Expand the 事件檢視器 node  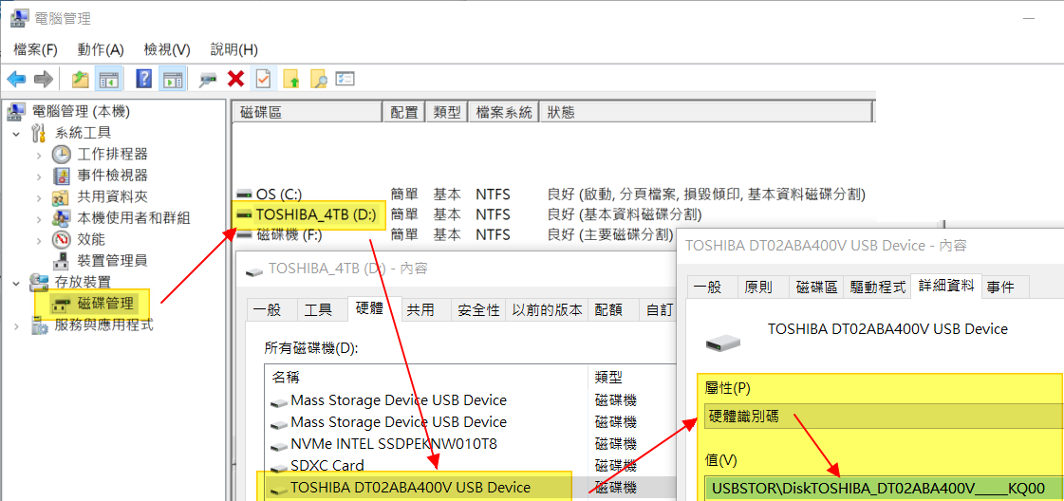[x=39, y=176]
